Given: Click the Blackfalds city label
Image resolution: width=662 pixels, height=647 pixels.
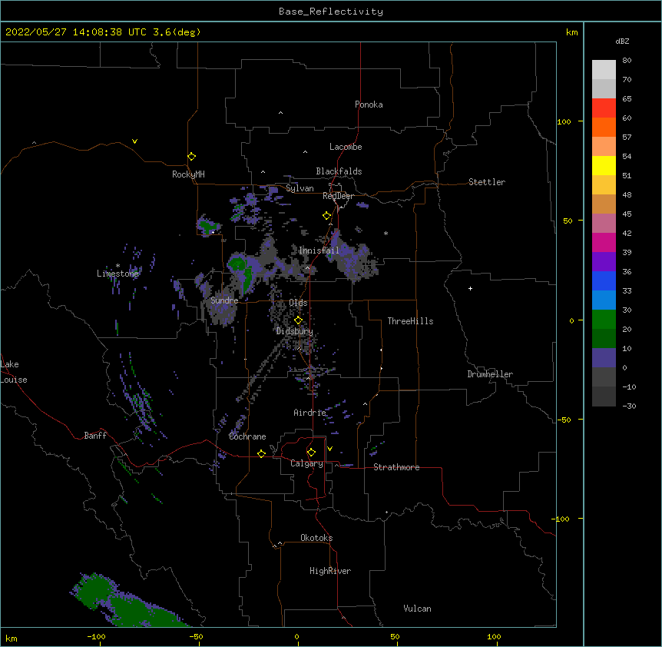Looking at the screenshot, I should (339, 171).
